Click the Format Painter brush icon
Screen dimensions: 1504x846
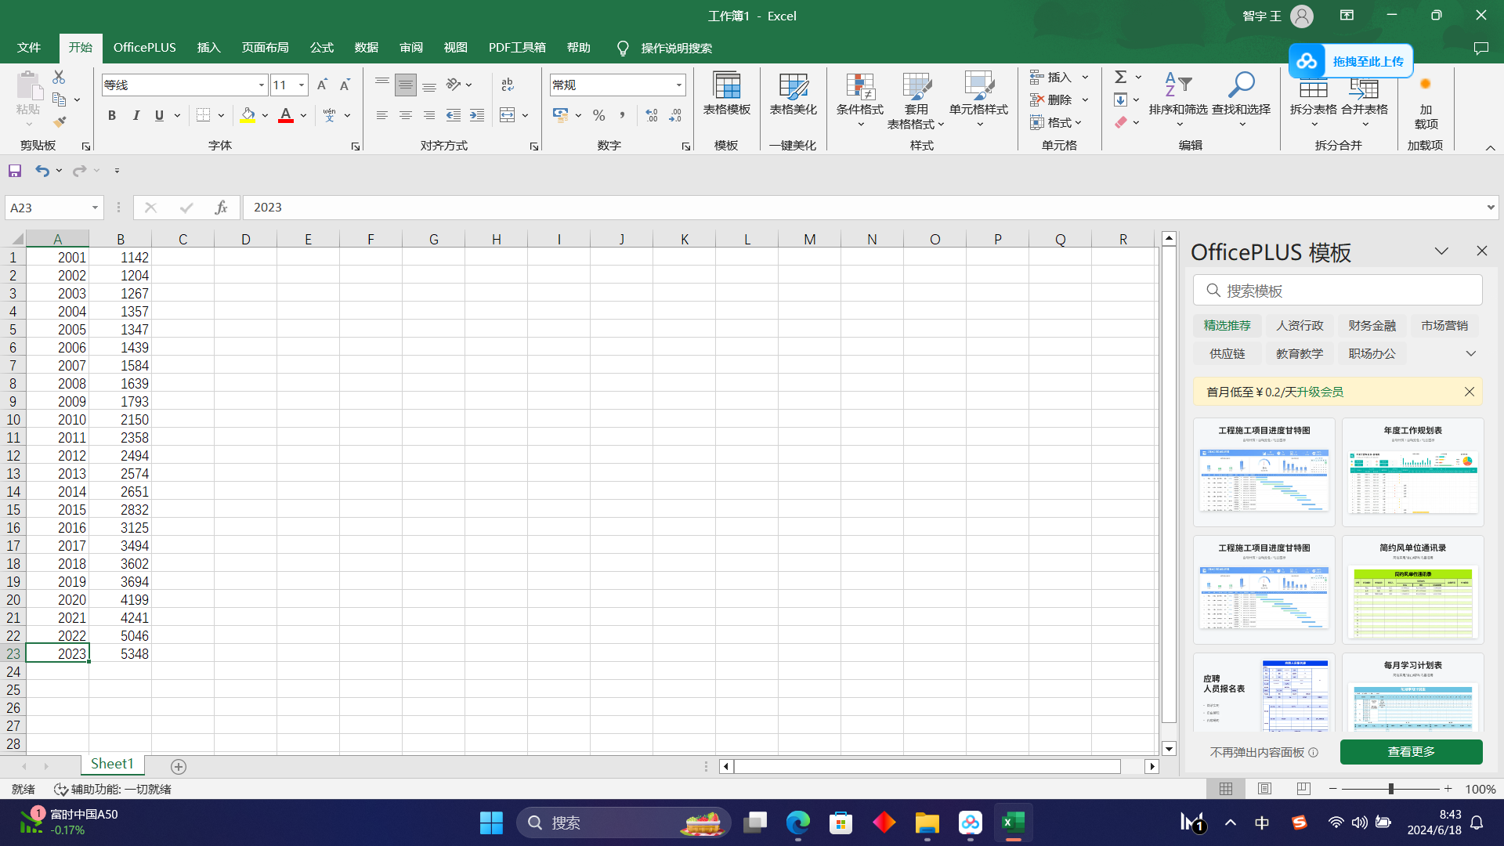tap(60, 122)
